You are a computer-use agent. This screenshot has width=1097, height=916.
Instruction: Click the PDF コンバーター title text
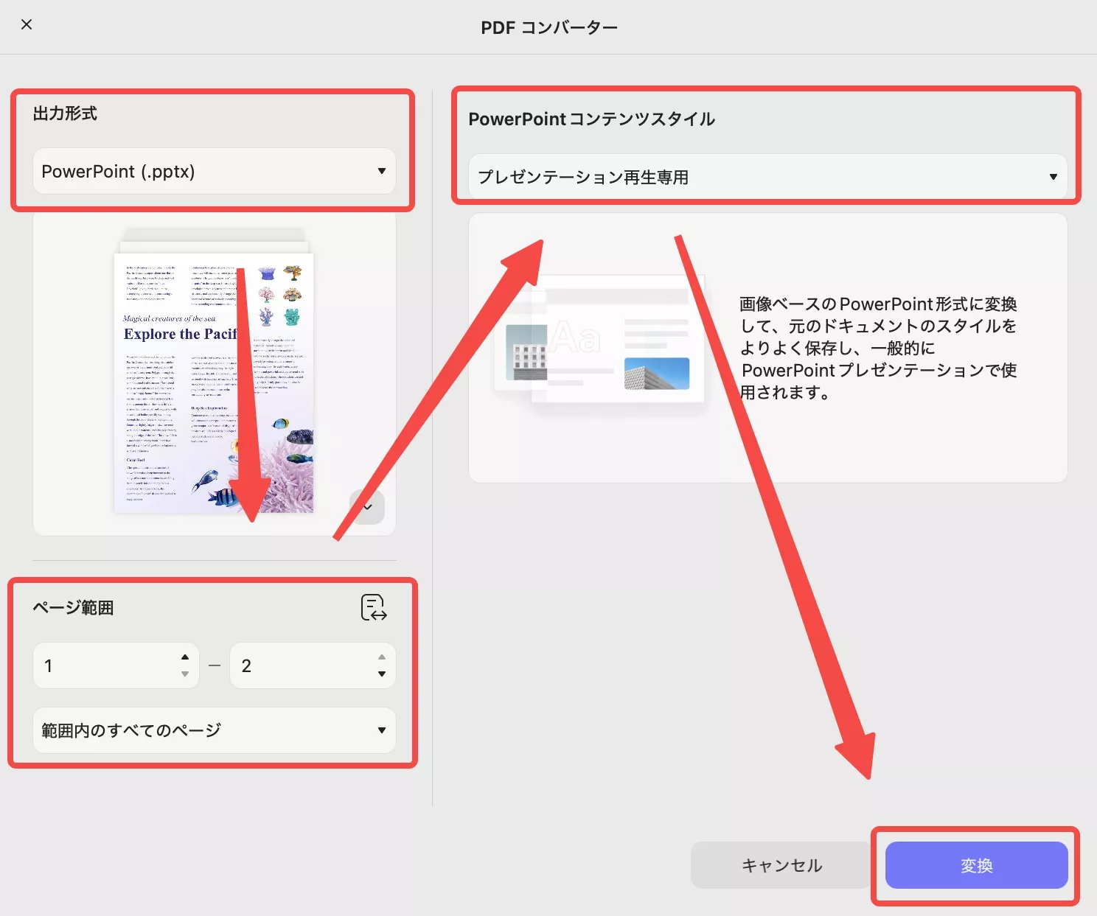(x=549, y=28)
